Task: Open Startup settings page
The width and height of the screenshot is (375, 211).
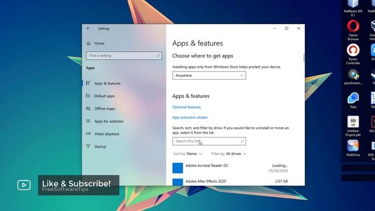Action: (x=100, y=147)
